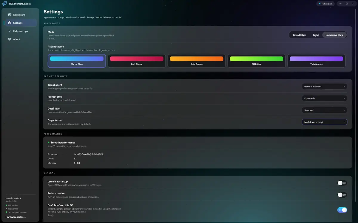Pick the Violet Aurora accent theme
The width and height of the screenshot is (358, 223).
point(316,61)
